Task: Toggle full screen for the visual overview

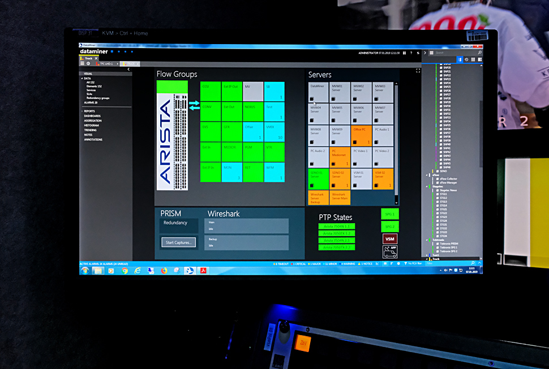Action: point(418,71)
